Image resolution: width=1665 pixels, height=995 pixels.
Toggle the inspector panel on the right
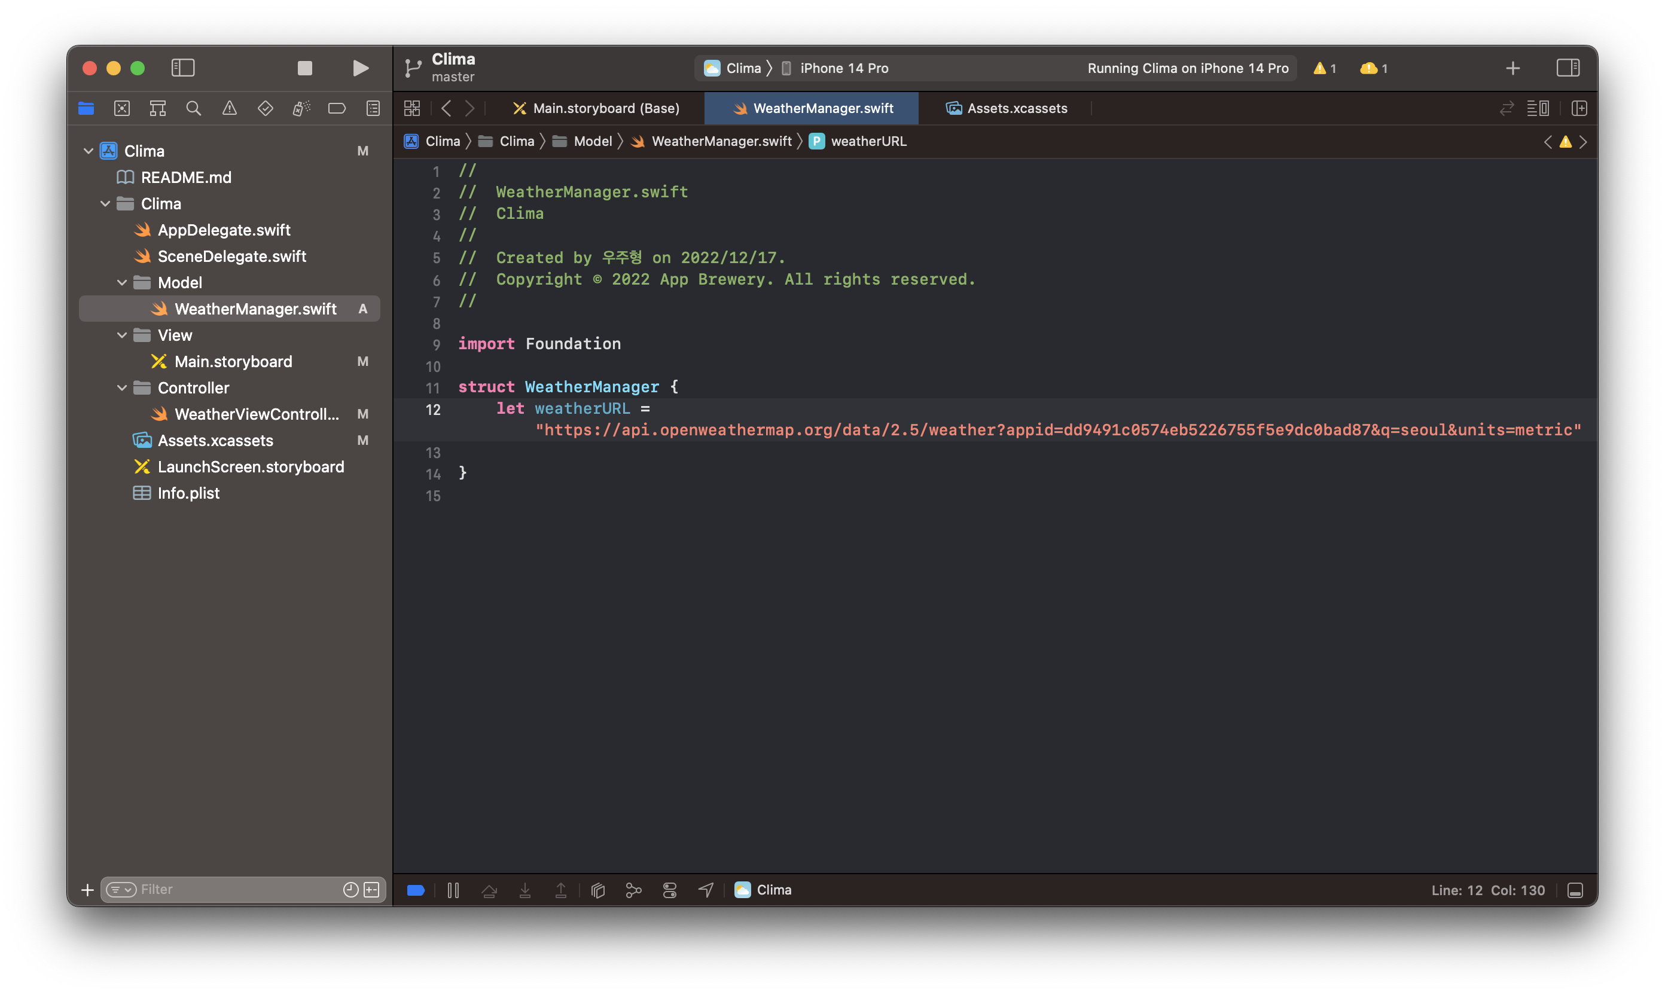click(x=1569, y=68)
